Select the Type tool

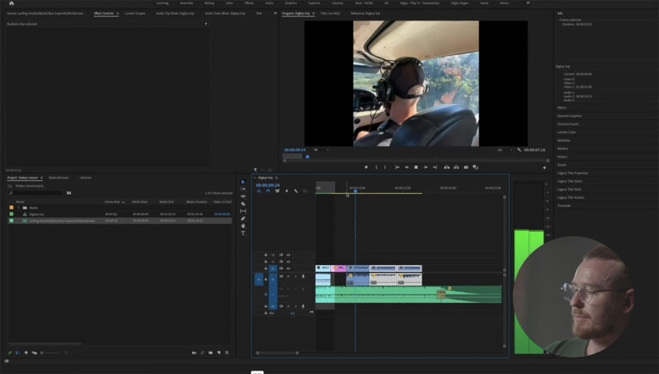click(x=243, y=233)
